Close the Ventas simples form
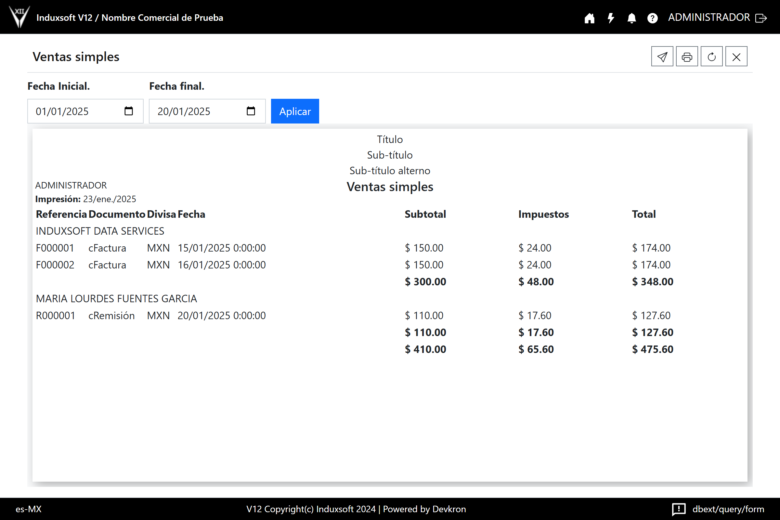 [x=736, y=57]
